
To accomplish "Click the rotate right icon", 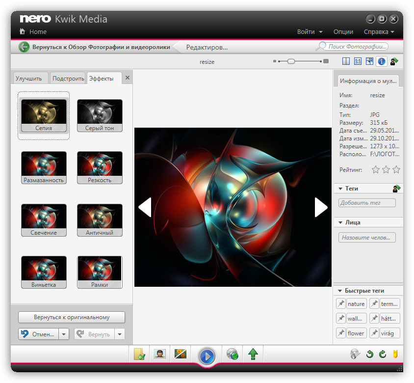I will click(x=383, y=354).
